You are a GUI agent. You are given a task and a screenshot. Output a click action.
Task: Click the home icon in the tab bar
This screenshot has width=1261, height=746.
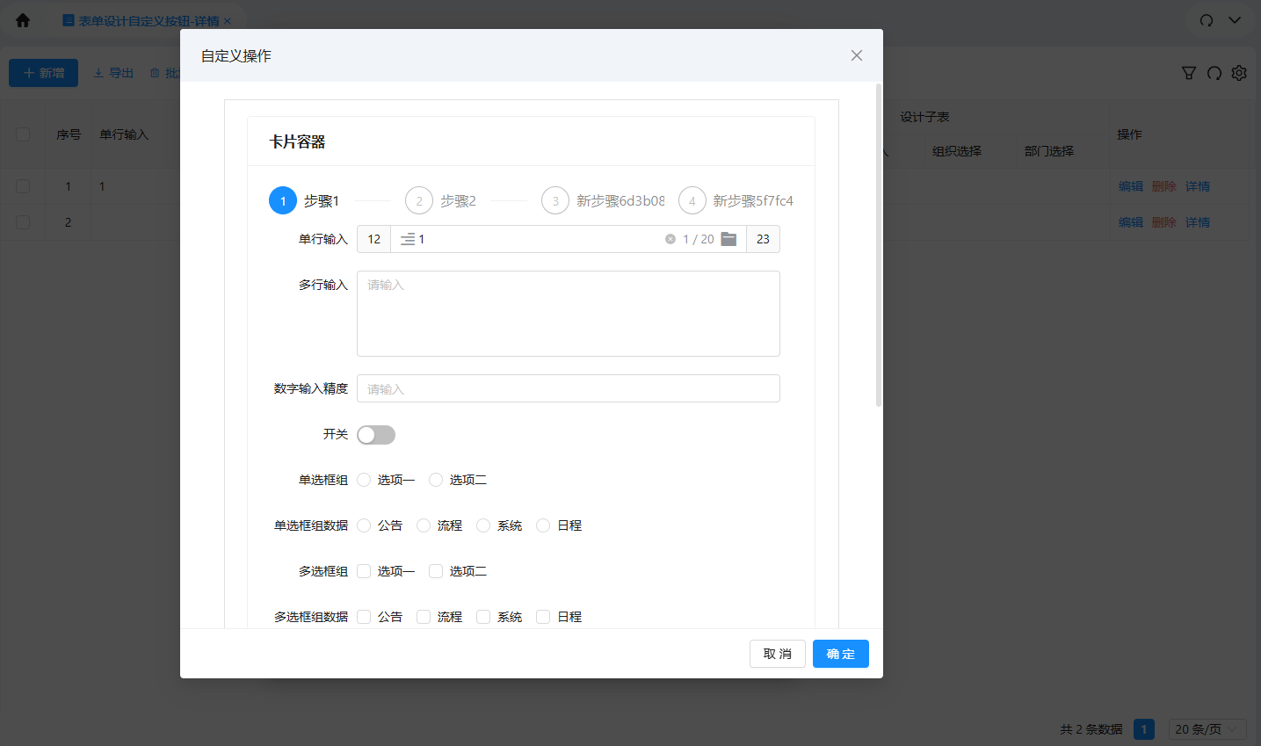click(23, 20)
